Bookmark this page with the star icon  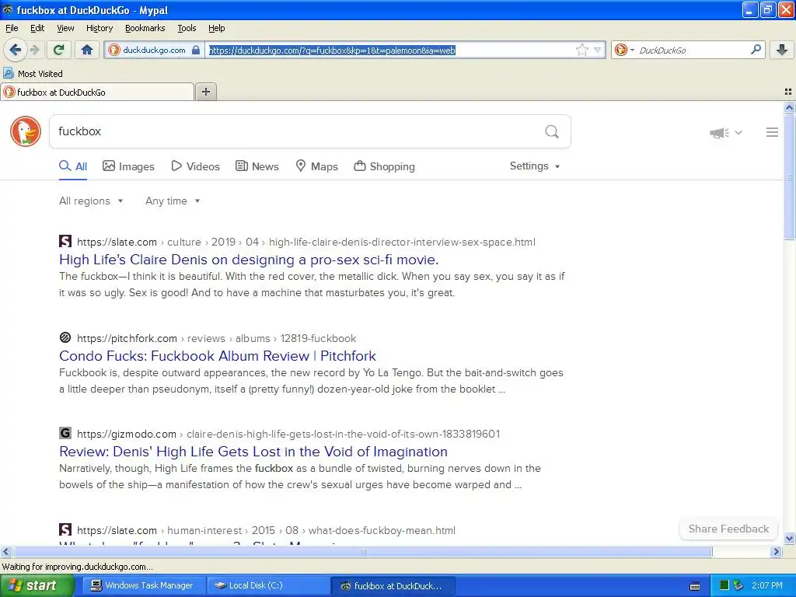click(x=581, y=50)
